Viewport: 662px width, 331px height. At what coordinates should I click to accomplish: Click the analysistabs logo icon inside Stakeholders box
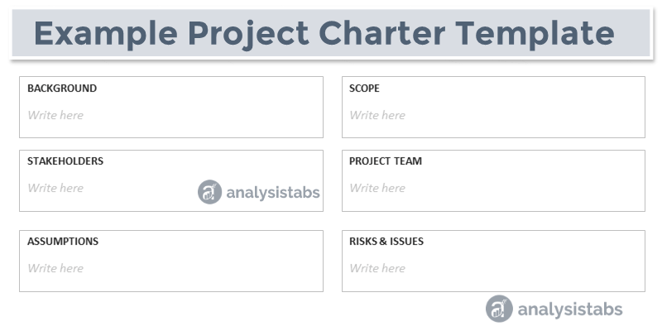coord(210,192)
